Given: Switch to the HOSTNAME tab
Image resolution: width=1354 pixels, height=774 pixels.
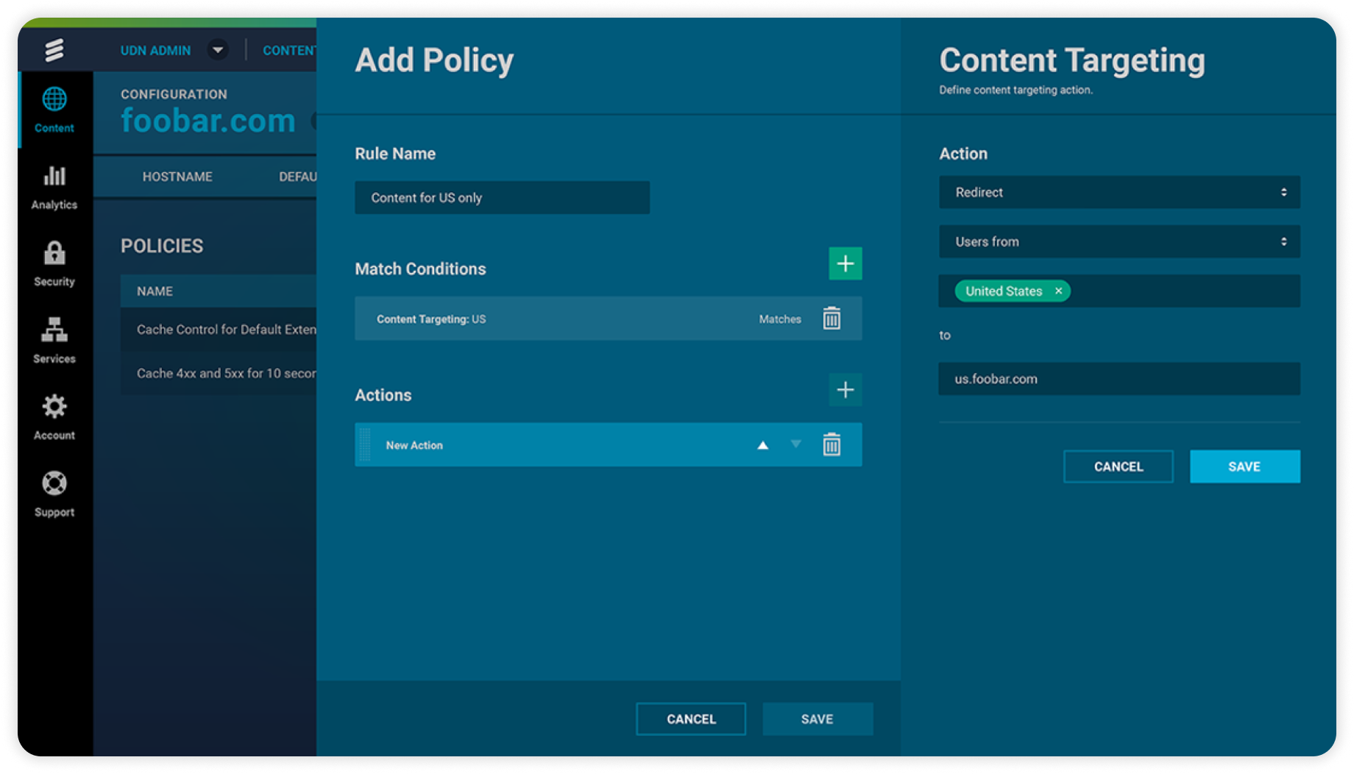Looking at the screenshot, I should pyautogui.click(x=177, y=177).
